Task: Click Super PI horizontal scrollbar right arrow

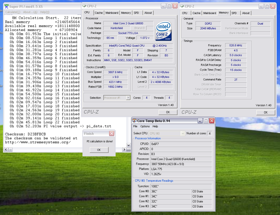Action: pos(124,150)
